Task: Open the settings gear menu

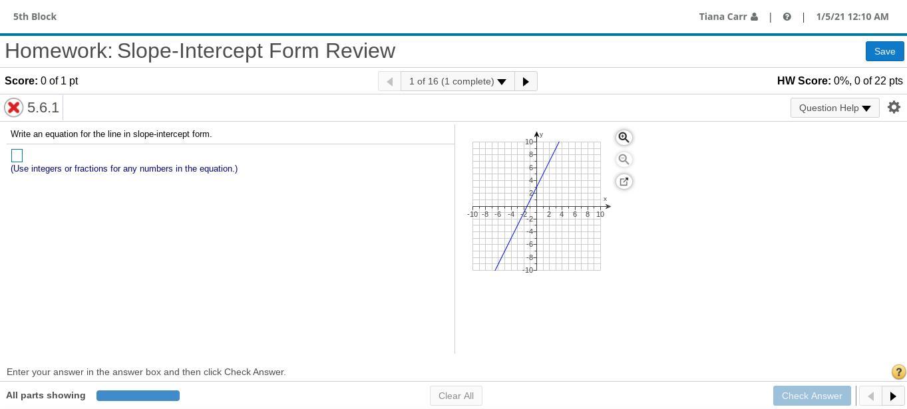Action: (894, 107)
